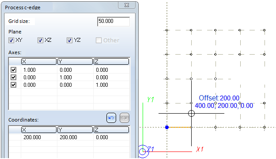276x159 pixels.
Task: Enable the Other plane checkbox
Action: (x=98, y=41)
